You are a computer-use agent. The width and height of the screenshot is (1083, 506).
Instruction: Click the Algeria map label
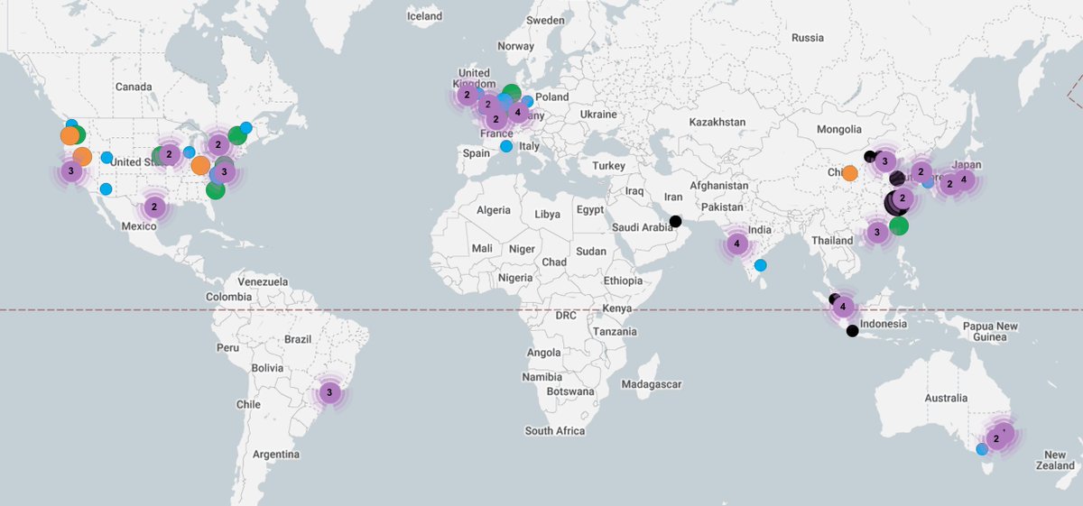pos(493,209)
